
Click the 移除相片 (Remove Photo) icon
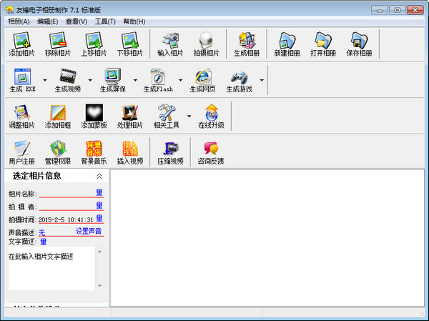click(x=58, y=40)
